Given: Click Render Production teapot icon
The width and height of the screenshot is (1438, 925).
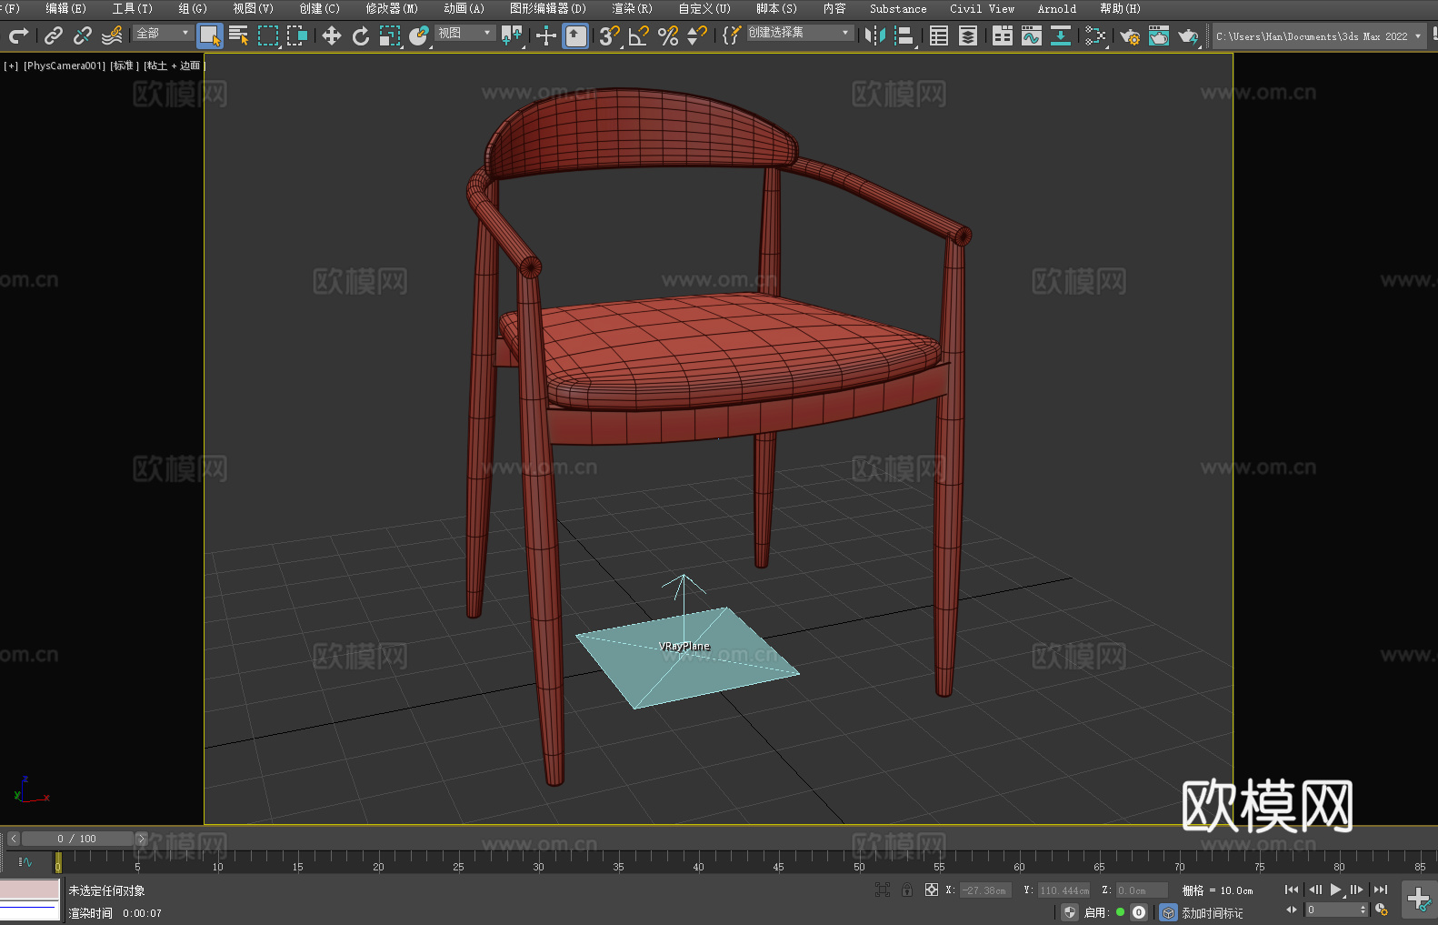Looking at the screenshot, I should point(1188,36).
